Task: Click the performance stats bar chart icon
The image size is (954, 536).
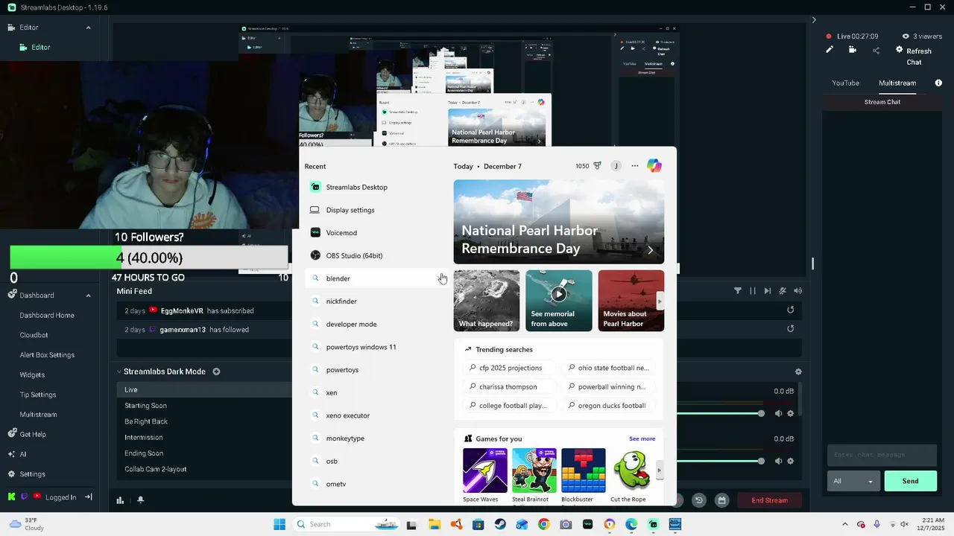Action: pos(120,500)
